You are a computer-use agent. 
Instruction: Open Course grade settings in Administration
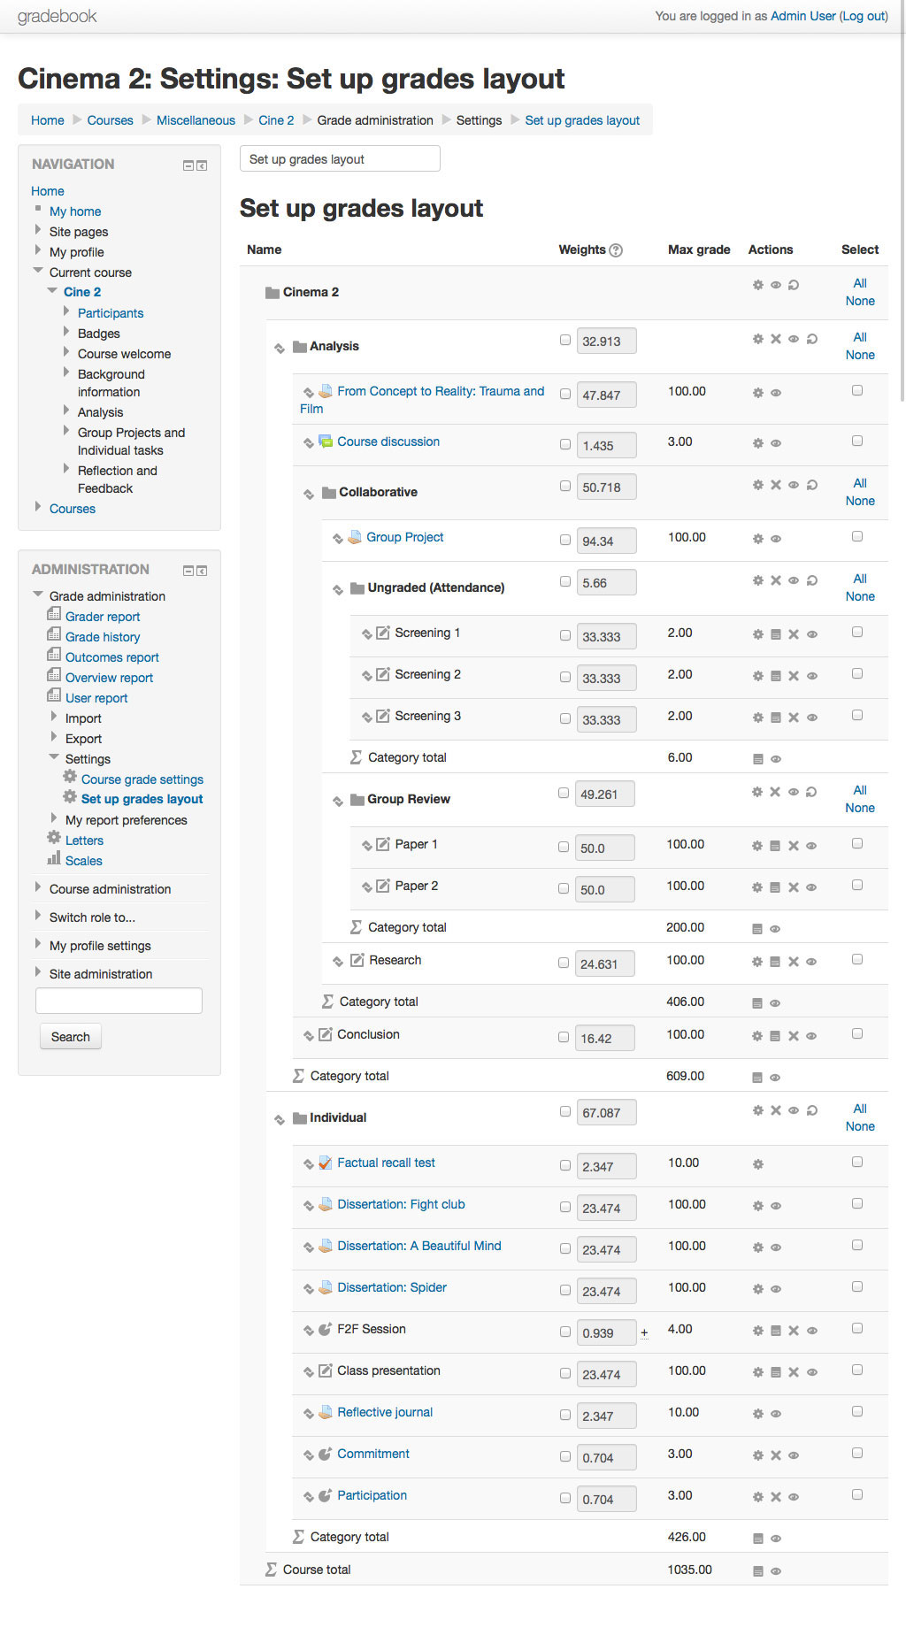click(142, 779)
